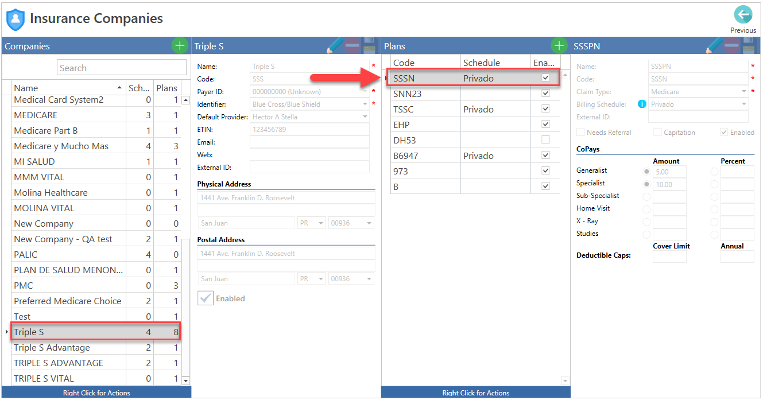Viewport: 763px width, 400px height.
Task: Delete SSSPN plan with minus icon
Action: coord(731,46)
